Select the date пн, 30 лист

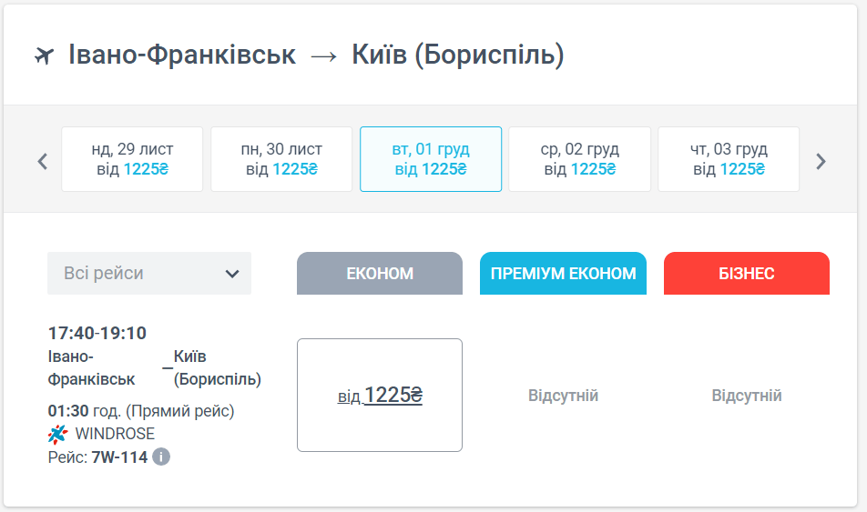click(x=281, y=159)
